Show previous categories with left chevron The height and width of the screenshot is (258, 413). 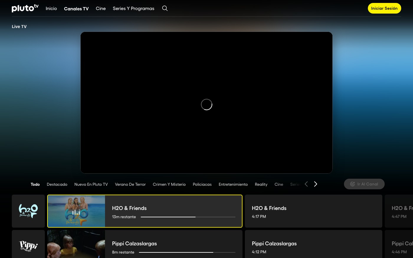coord(306,184)
